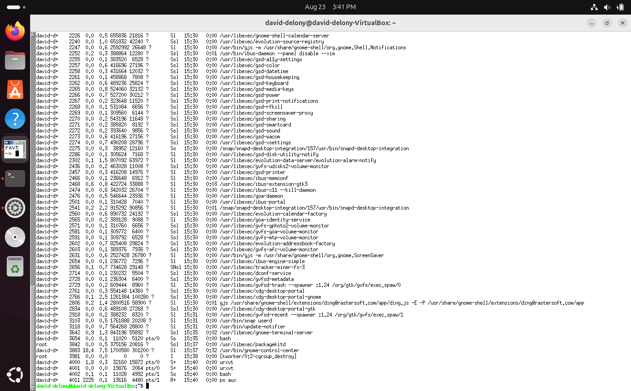Open the Trash from the dock

point(15,266)
